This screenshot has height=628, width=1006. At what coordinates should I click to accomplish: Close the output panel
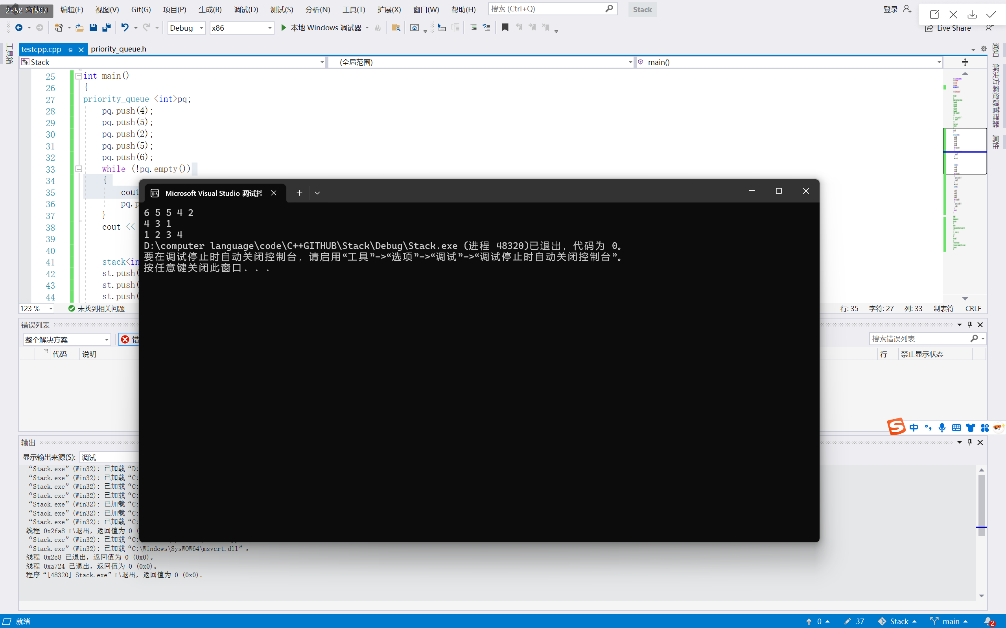click(x=980, y=442)
